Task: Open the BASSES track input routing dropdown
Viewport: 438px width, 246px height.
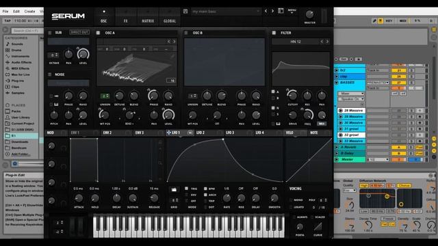Action: (x=378, y=83)
